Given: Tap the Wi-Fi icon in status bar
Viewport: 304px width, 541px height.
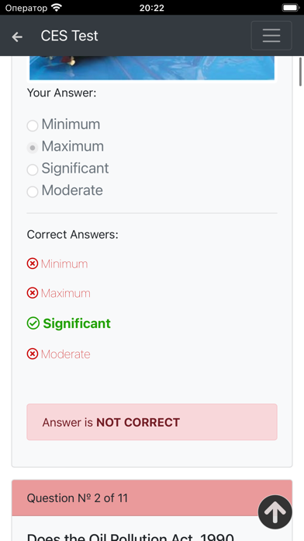Looking at the screenshot, I should pyautogui.click(x=56, y=7).
